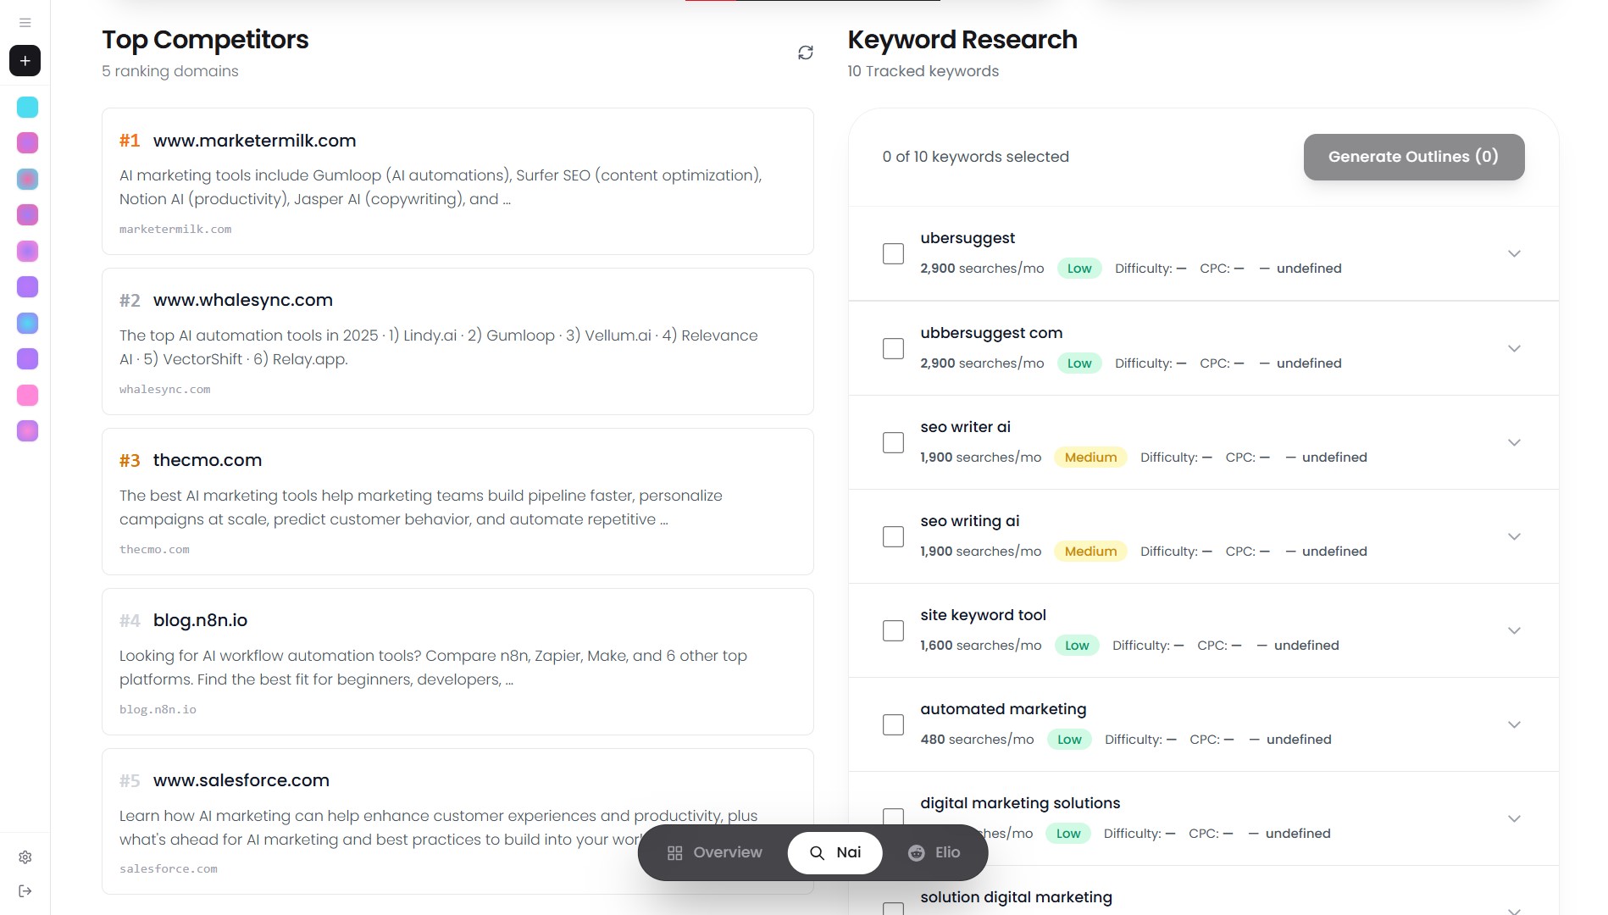Select the last magenta swatch in sidebar

tap(27, 430)
